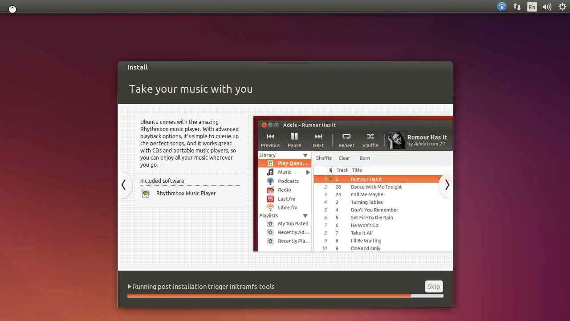Go back with the previous slide arrow
Screen dimensions: 570x321
[124, 185]
